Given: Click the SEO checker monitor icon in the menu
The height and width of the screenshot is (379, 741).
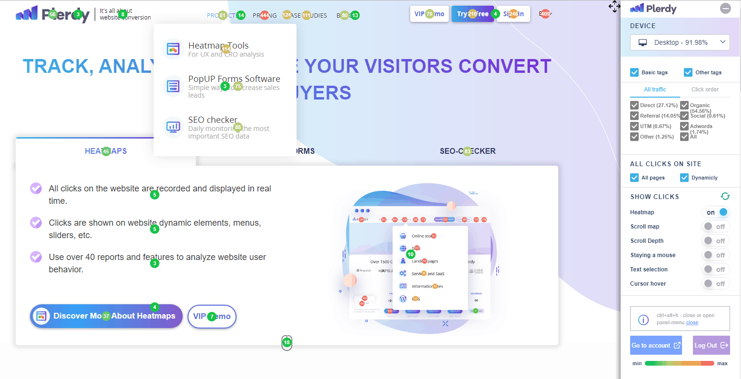Looking at the screenshot, I should (x=173, y=127).
